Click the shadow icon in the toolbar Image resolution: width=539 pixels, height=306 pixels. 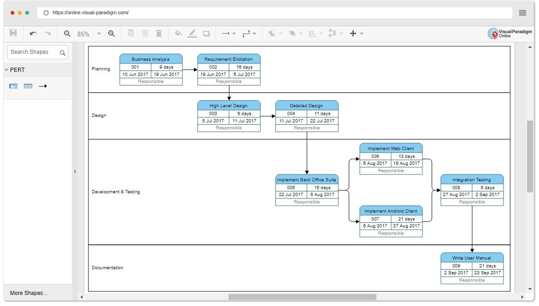click(206, 34)
